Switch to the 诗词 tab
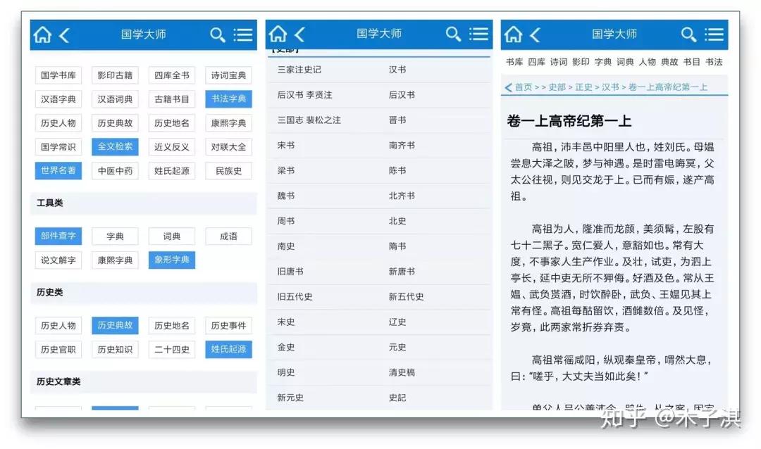 click(558, 62)
